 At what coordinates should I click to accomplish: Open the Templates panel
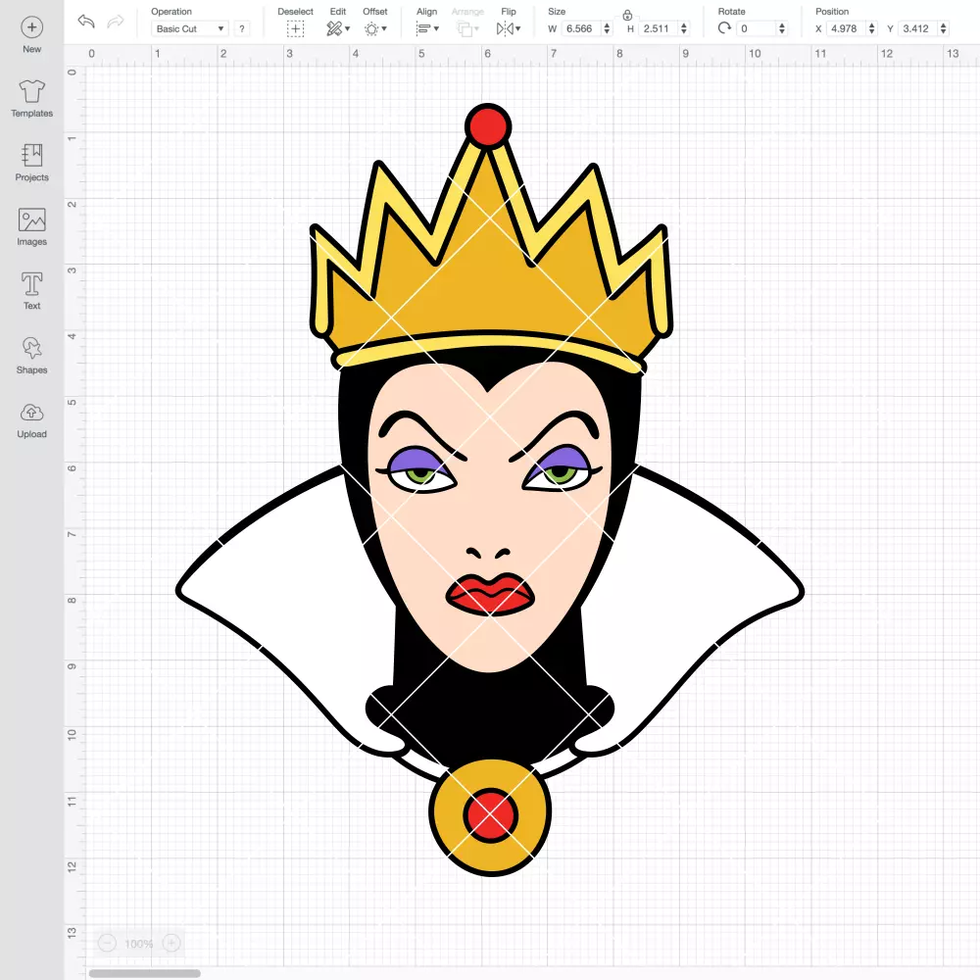[32, 99]
